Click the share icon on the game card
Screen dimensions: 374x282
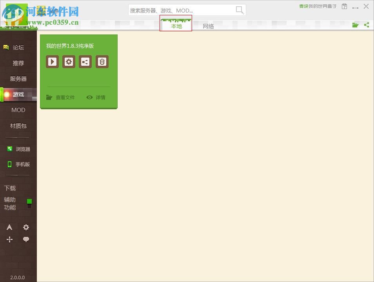[x=85, y=61]
